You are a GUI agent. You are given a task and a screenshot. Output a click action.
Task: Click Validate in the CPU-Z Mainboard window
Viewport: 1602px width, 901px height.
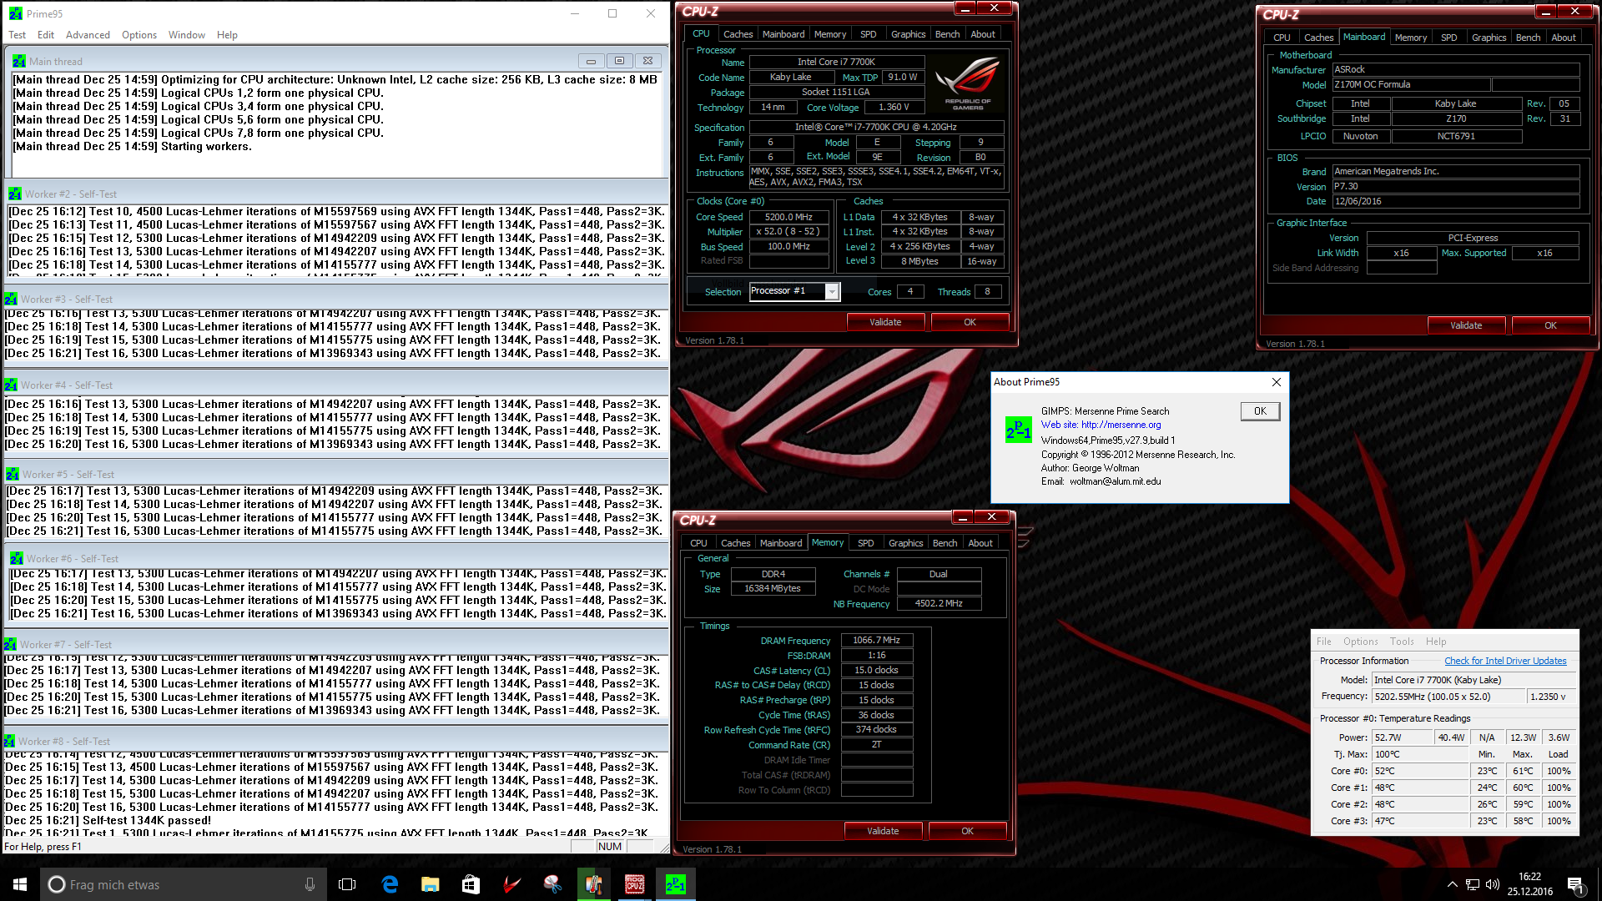(x=1466, y=325)
